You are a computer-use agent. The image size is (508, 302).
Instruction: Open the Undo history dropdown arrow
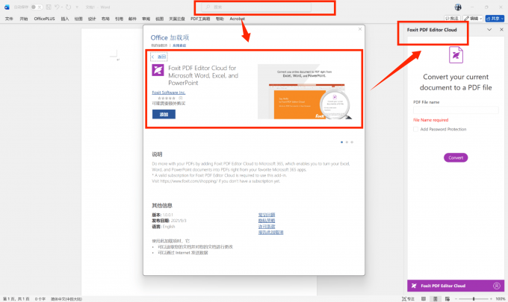(x=61, y=7)
